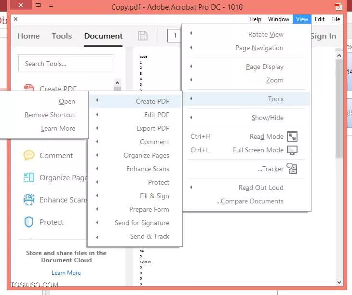Select Send for Signature submenu entry

[135, 223]
